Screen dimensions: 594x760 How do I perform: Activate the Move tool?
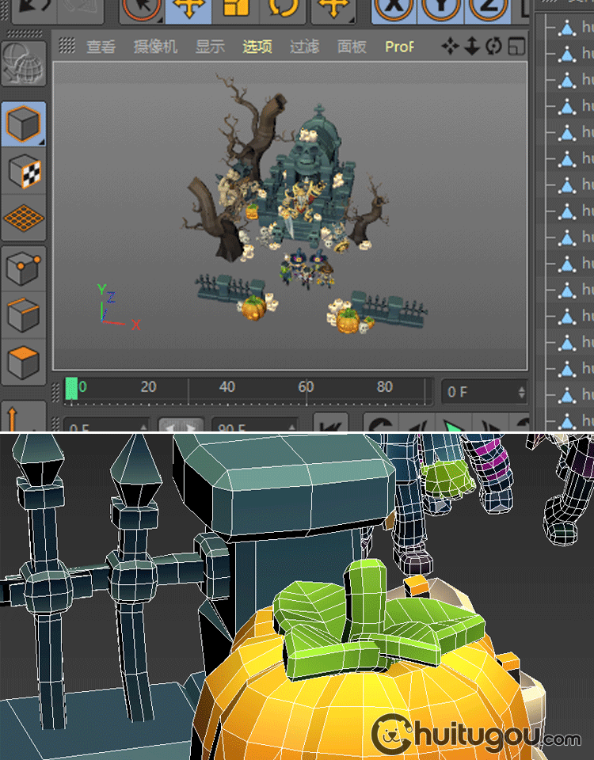coord(188,9)
